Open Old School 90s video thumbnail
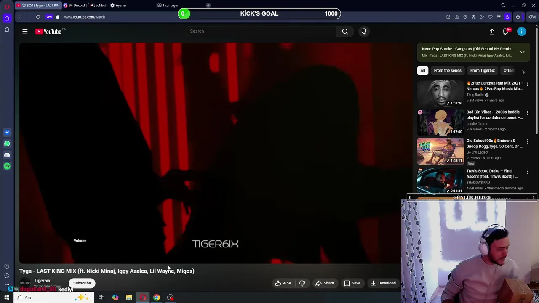 click(x=440, y=151)
